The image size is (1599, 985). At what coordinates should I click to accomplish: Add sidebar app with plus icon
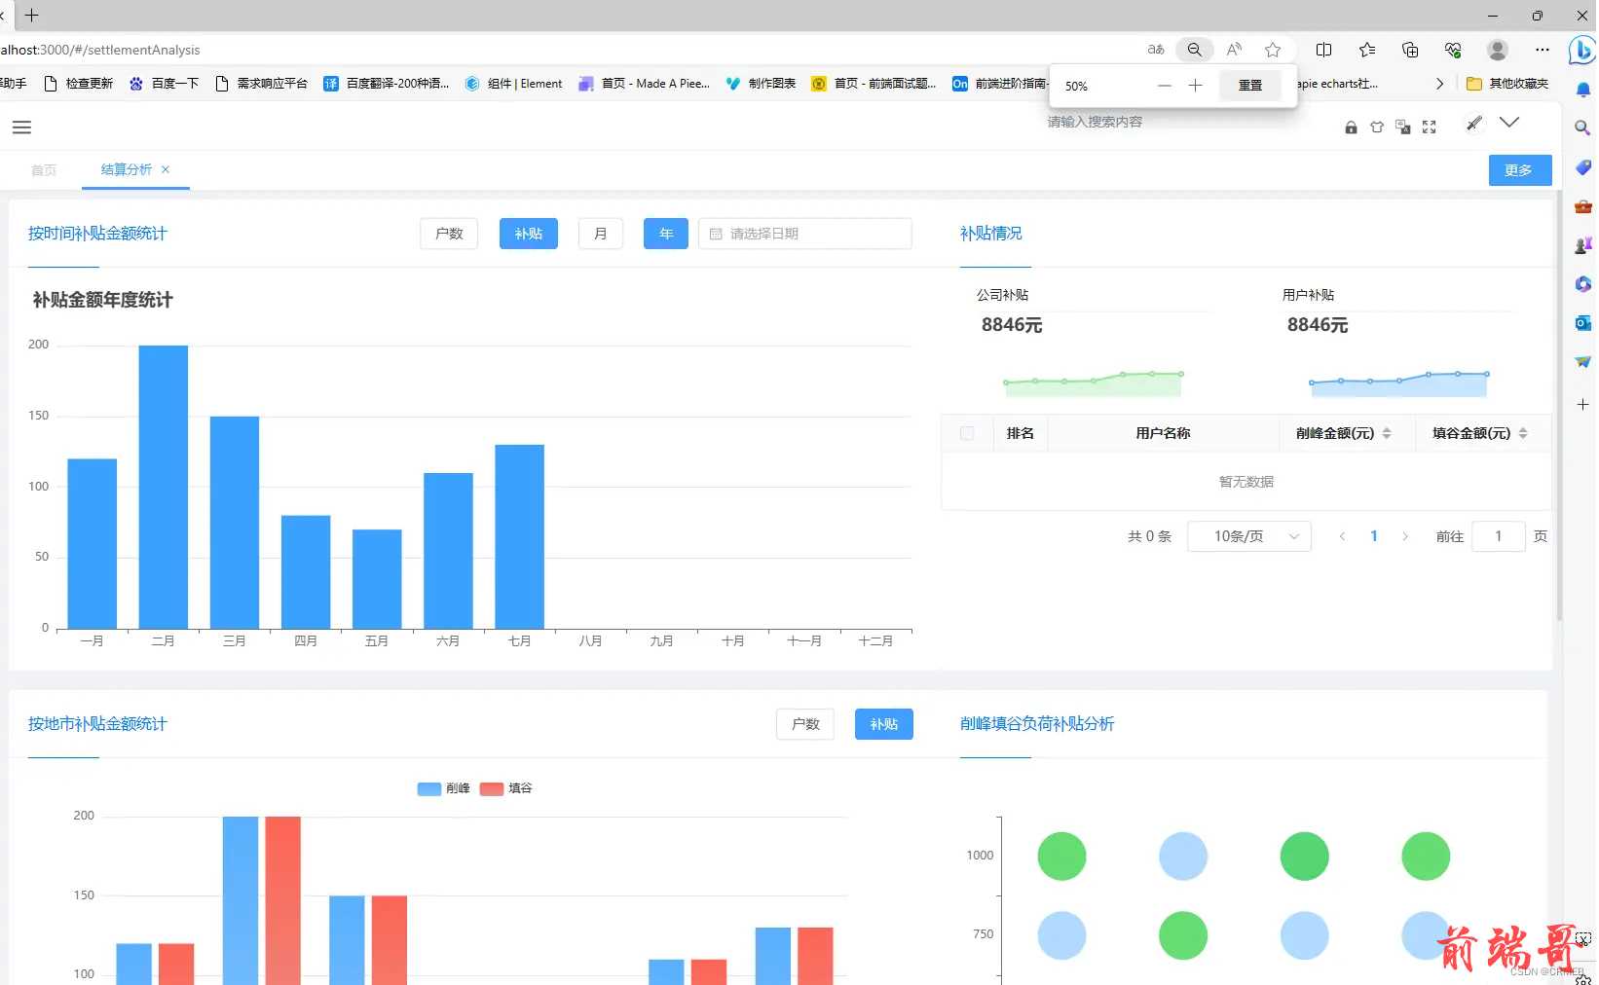tap(1582, 404)
